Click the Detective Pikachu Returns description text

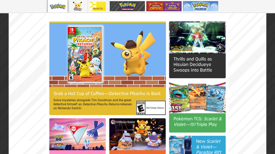click(x=93, y=104)
